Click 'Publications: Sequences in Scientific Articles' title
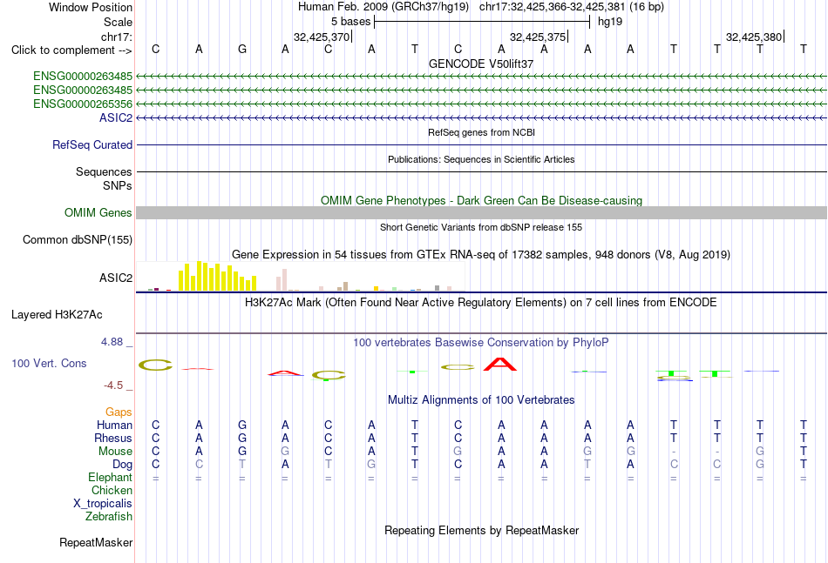This screenshot has height=563, width=828. (481, 159)
